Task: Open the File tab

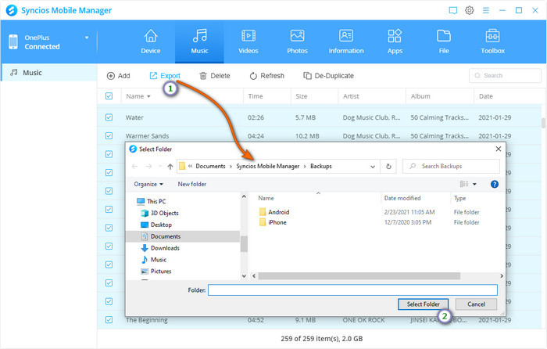Action: (x=443, y=41)
